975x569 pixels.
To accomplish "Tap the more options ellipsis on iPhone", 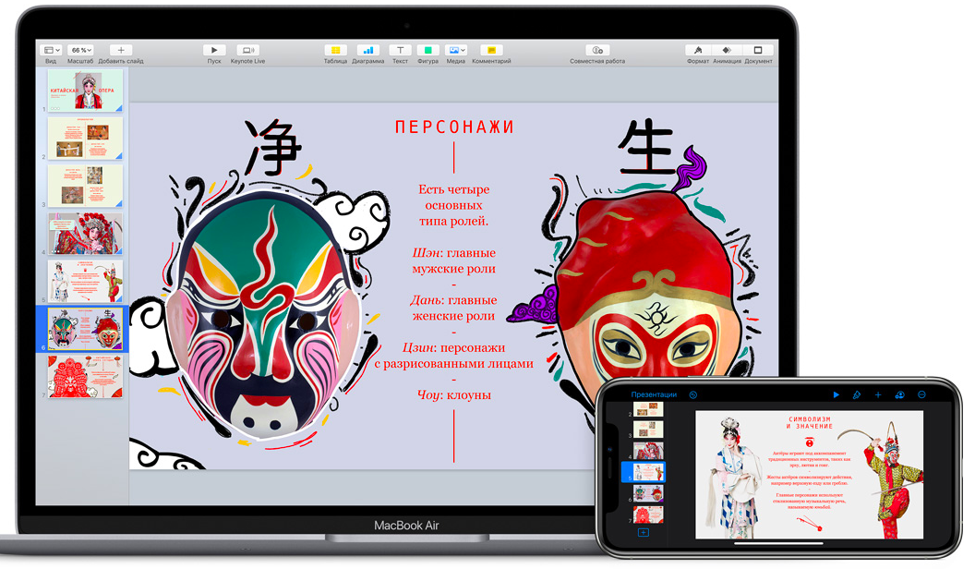I will pos(921,394).
